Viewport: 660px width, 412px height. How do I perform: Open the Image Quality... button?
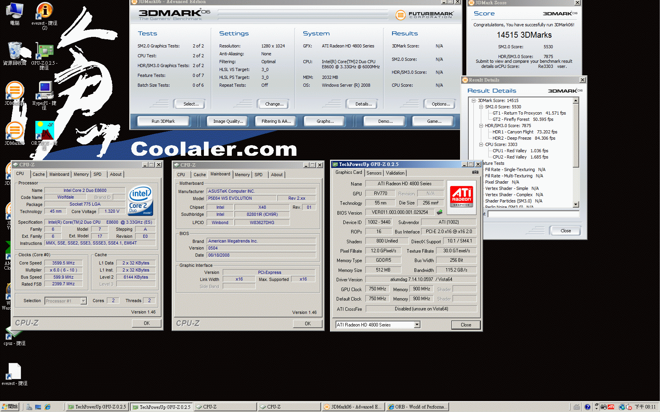[228, 121]
